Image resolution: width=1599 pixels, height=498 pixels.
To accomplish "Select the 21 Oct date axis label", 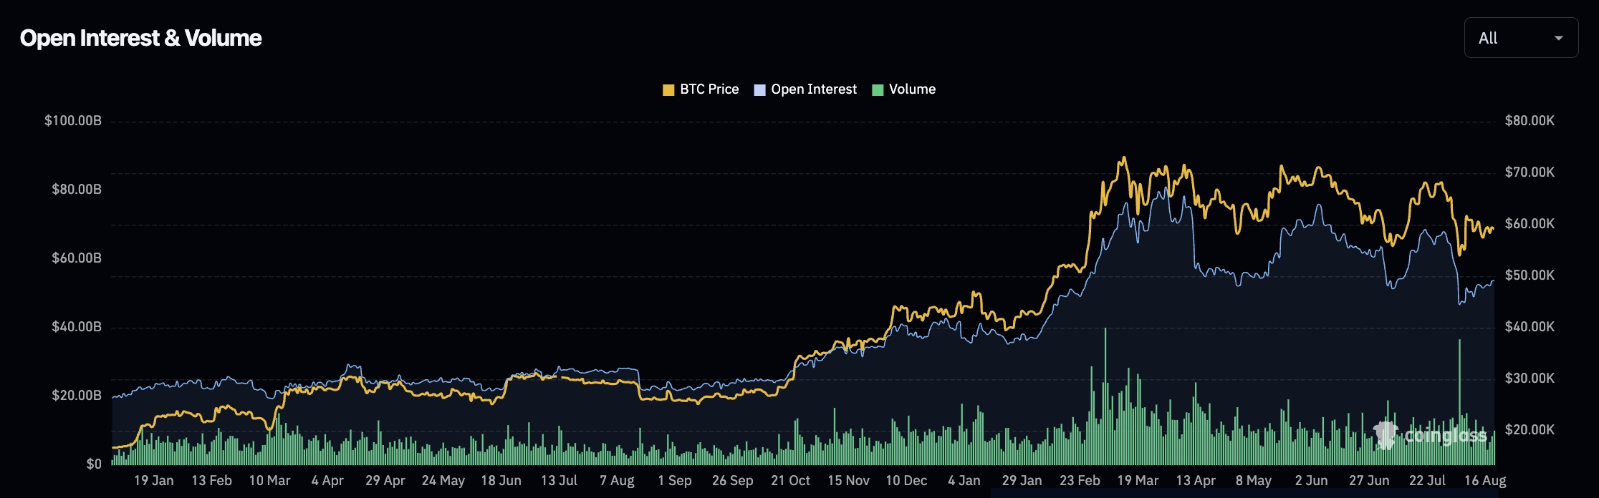I will 790,481.
